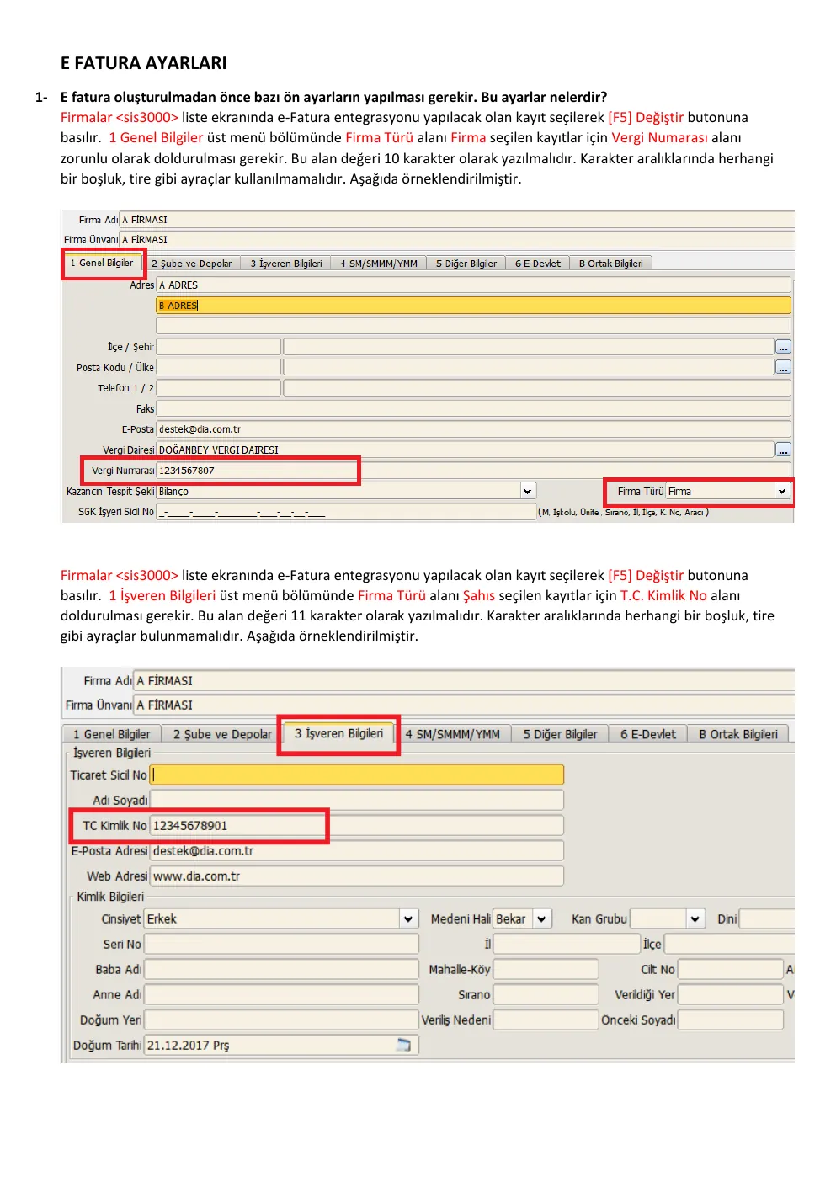
Task: Expand the Cinsiyet dropdown
Action: pos(408,918)
